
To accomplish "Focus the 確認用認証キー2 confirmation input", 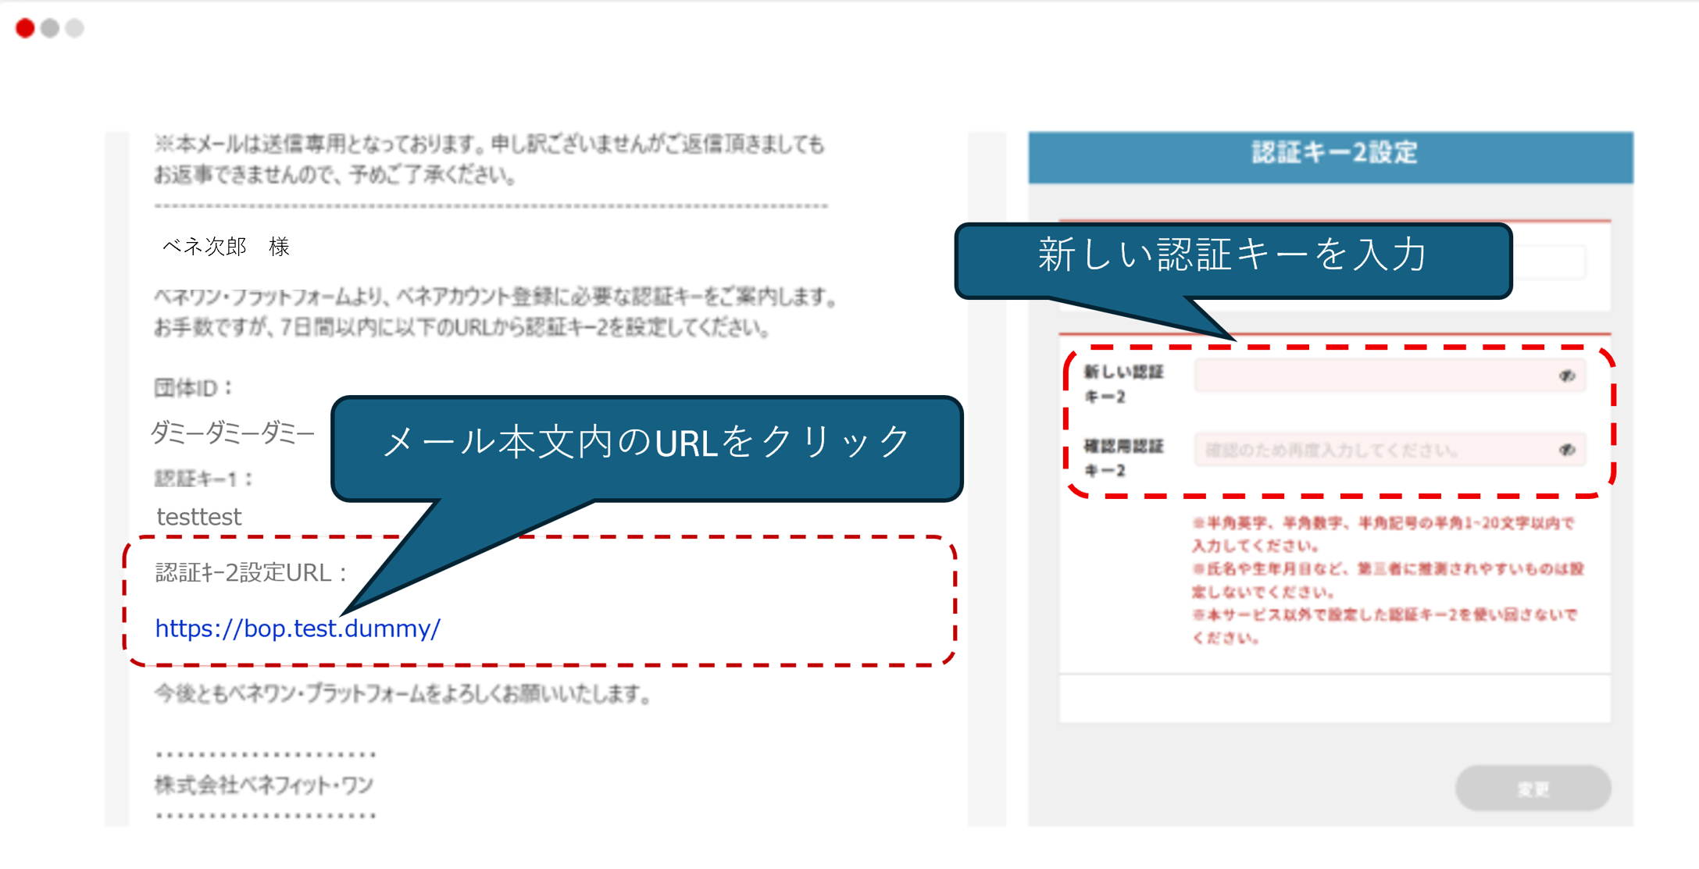I will (x=1375, y=451).
